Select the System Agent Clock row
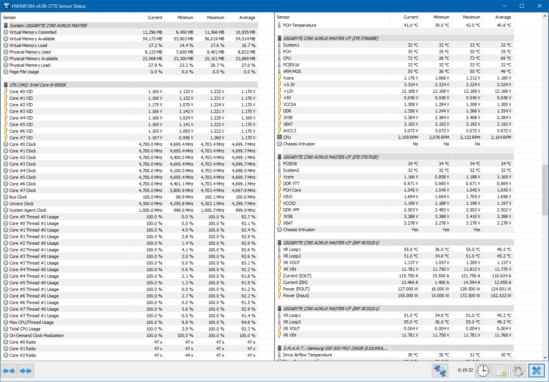 pos(129,210)
